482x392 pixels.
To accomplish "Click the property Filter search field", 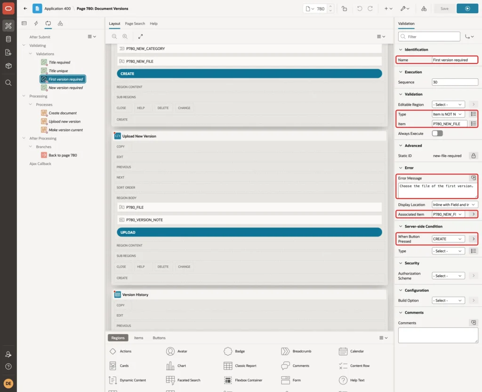I will pos(429,37).
